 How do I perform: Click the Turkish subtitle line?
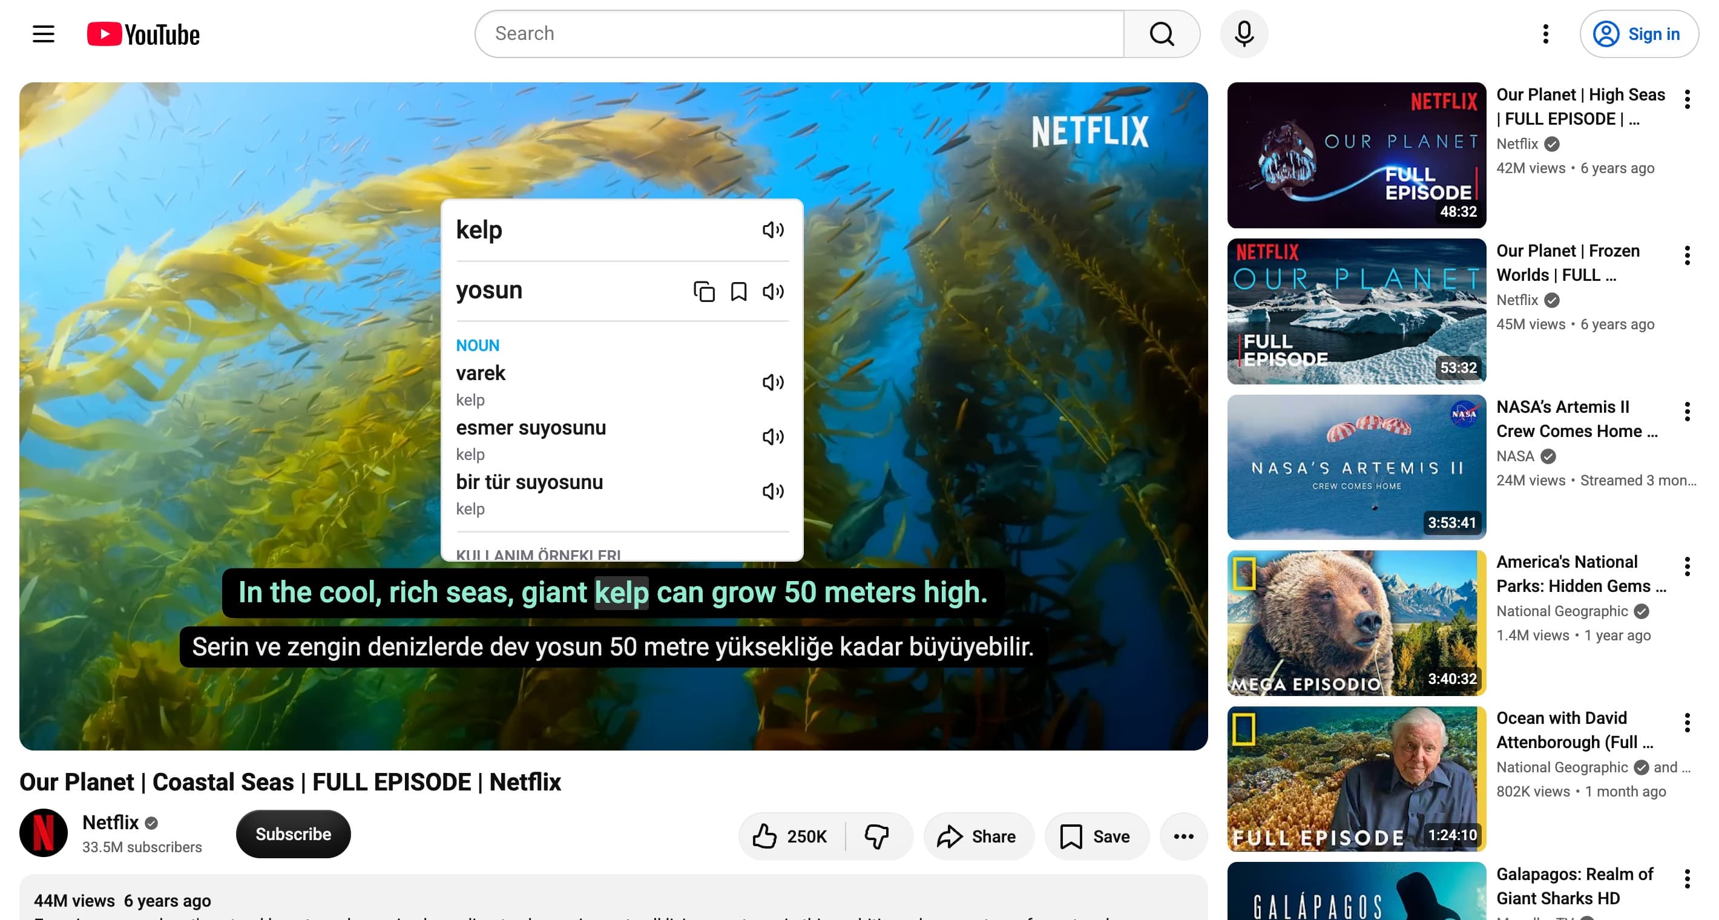tap(613, 647)
